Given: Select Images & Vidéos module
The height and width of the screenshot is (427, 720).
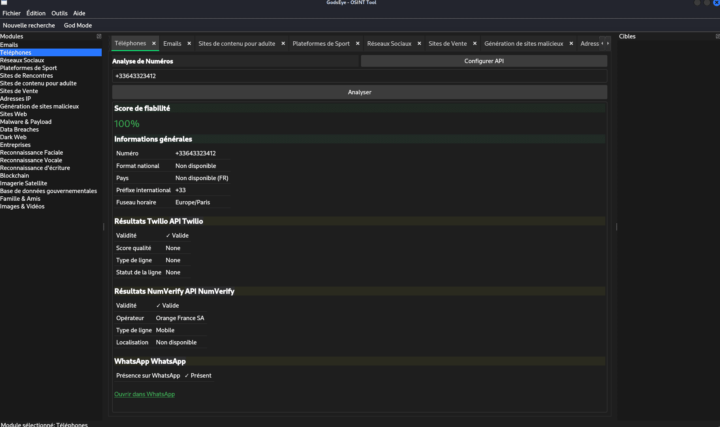Looking at the screenshot, I should [x=51, y=206].
